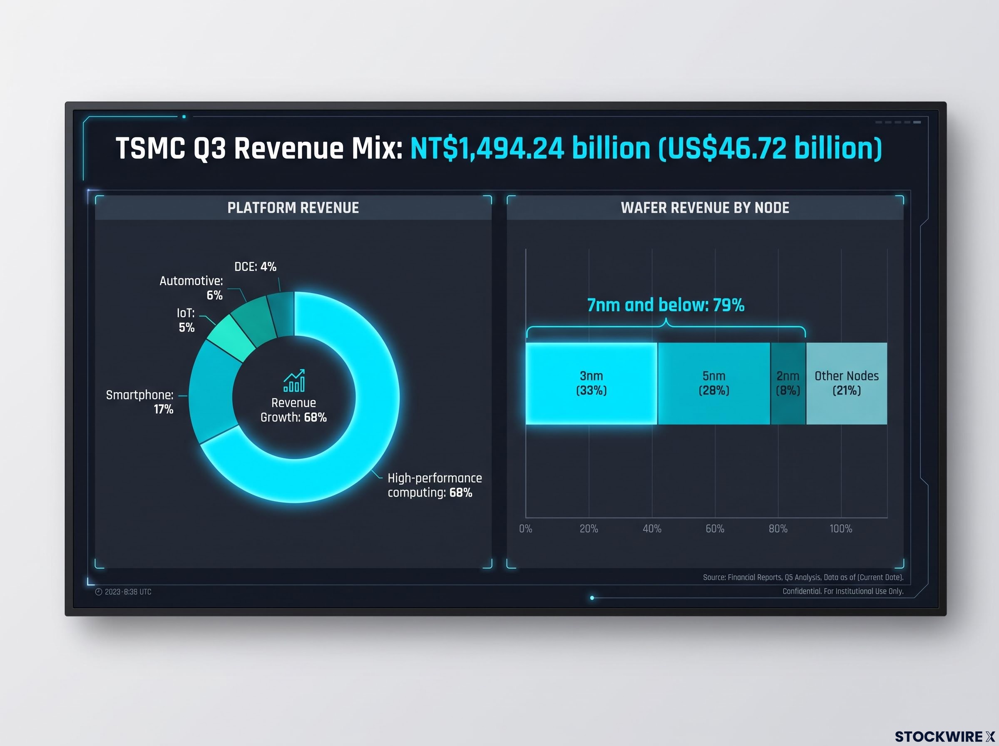Click the 'TSMC Q3 Revenue Mix:' title text
999x746 pixels.
tap(259, 149)
